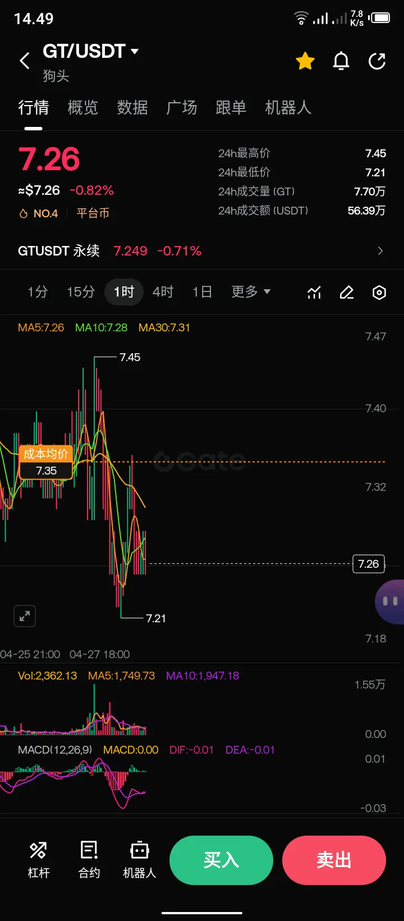This screenshot has height=921, width=404.
Task: Tap the MA30:7.31 indicator label
Action: 164,327
